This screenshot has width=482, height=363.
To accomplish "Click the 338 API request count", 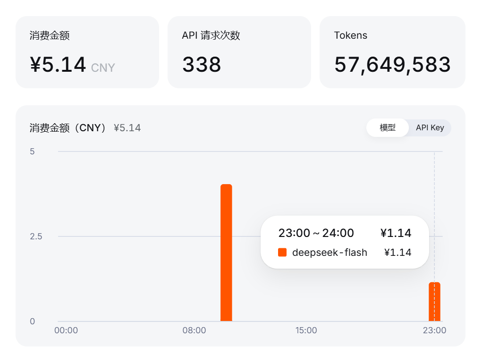I will [x=202, y=65].
